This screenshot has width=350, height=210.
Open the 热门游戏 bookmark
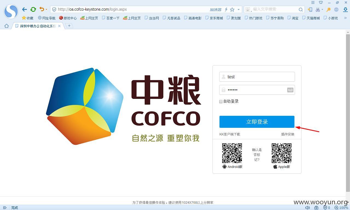pos(253,18)
